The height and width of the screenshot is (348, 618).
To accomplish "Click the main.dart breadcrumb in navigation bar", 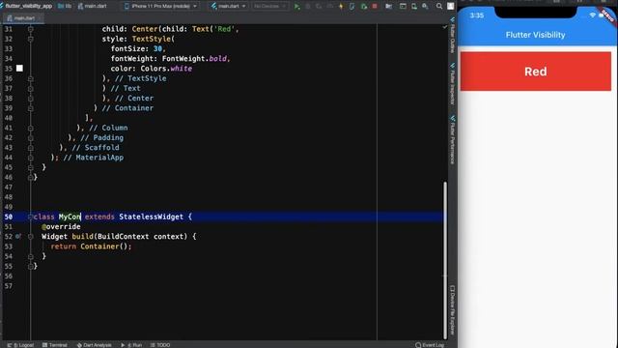I will pyautogui.click(x=93, y=7).
